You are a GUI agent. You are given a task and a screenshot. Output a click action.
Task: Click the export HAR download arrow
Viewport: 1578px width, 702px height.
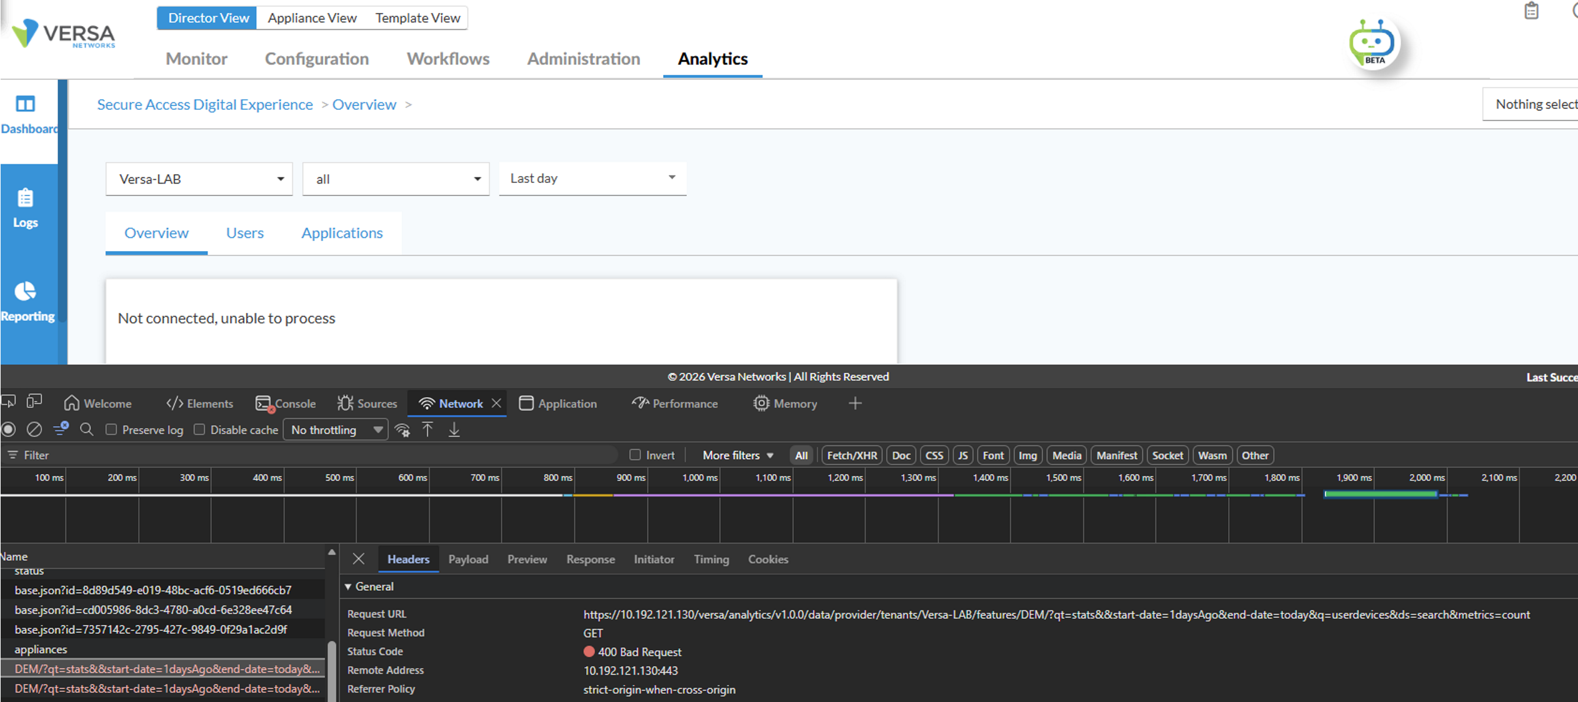[454, 430]
